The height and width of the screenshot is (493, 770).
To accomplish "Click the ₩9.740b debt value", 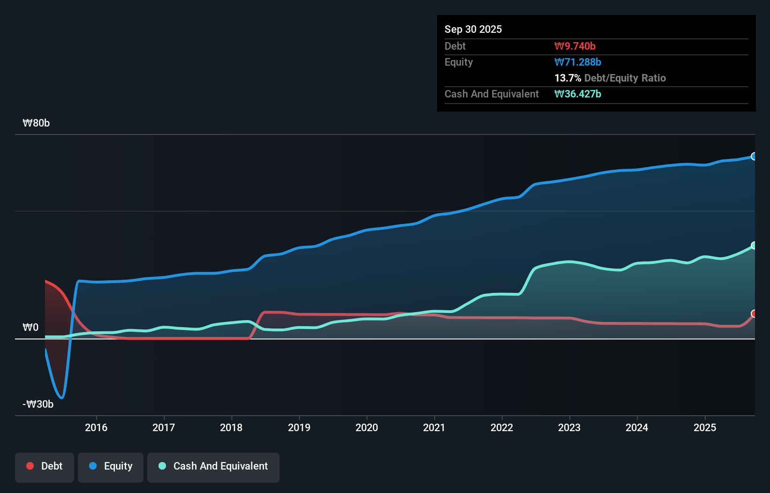I will 575,46.
